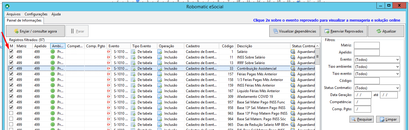Click the vertical scrollbar thumb of table
This screenshot has width=409, height=130.
(317, 57)
